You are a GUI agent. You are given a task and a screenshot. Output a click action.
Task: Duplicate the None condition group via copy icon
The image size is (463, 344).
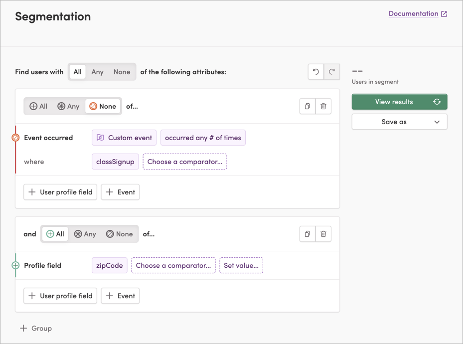coord(308,106)
